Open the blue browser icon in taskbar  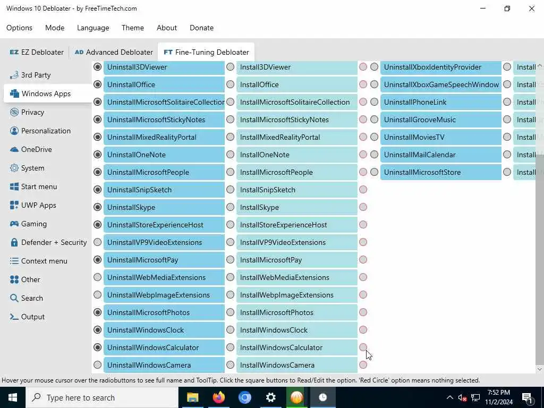[x=244, y=397]
